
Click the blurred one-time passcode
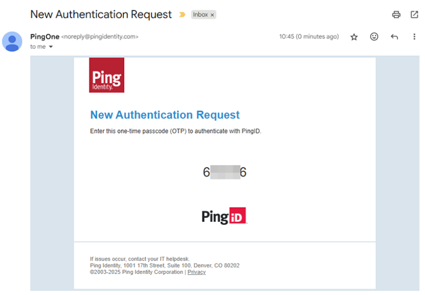[224, 173]
